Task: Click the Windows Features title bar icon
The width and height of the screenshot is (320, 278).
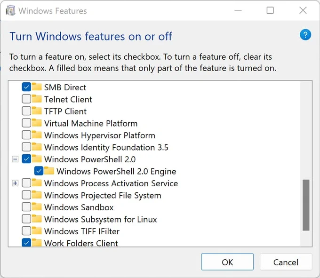Action: pos(10,11)
